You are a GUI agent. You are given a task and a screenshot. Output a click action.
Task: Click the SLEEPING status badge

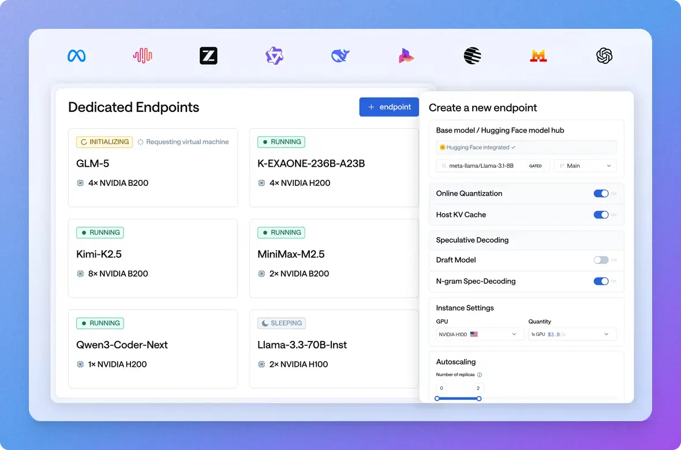(282, 323)
